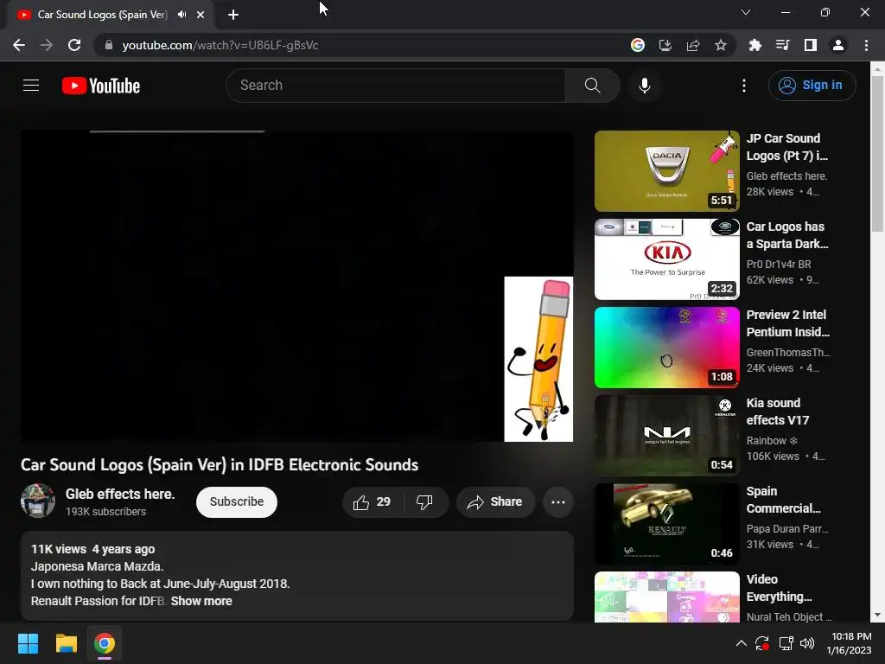The image size is (885, 664).
Task: Click the YouTube logo
Action: 101,86
